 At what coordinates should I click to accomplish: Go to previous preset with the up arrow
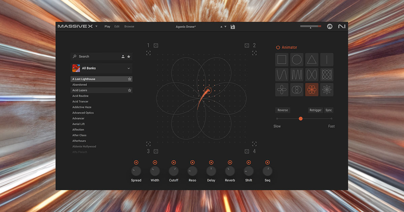tap(221, 27)
